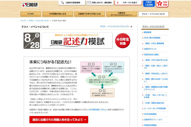Viewport: 191px width, 127px height.
Task: Click テスト・イベントについて breadcrumb link
Action: (38, 21)
